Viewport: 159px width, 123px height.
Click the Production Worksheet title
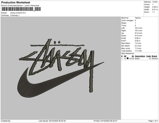(x=16, y=3)
